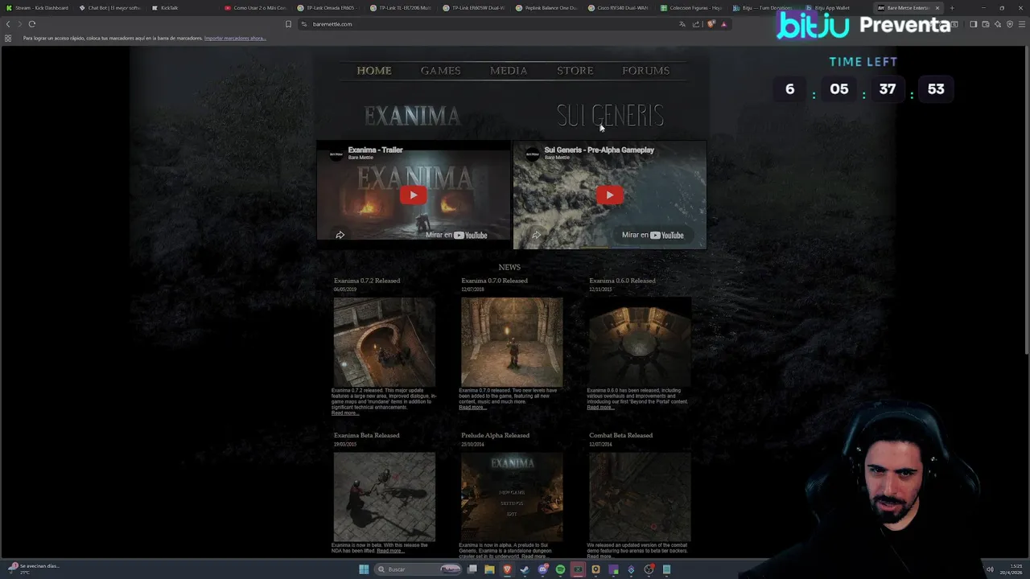Open Exanima 0.7.2 Released headline
The image size is (1030, 579).
point(367,281)
